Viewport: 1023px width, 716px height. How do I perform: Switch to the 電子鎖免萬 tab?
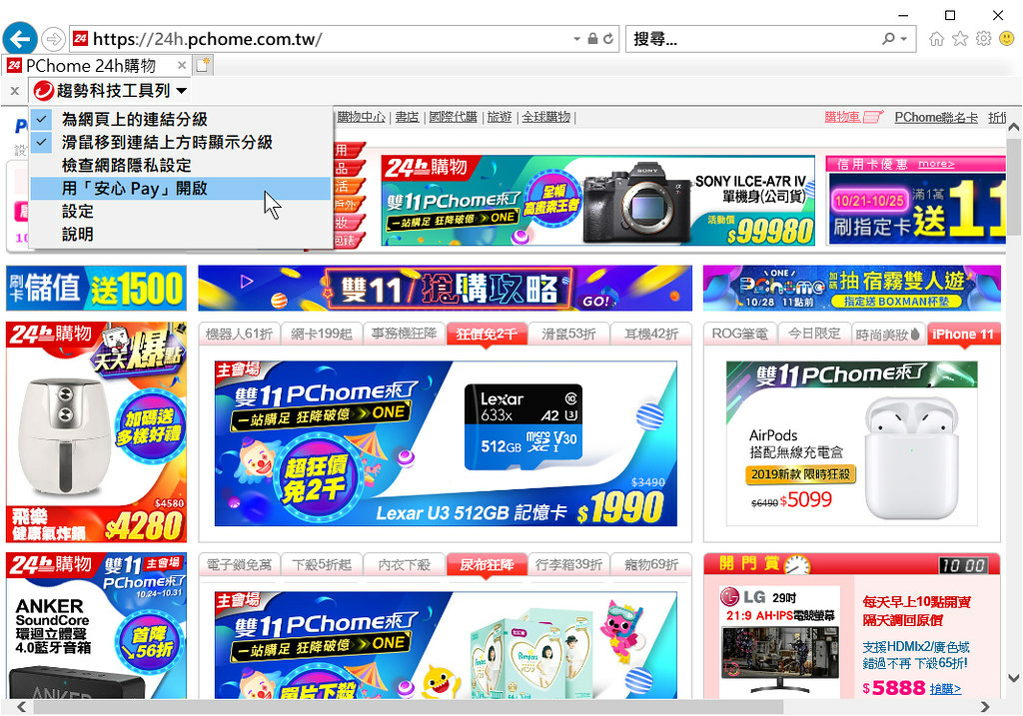239,565
